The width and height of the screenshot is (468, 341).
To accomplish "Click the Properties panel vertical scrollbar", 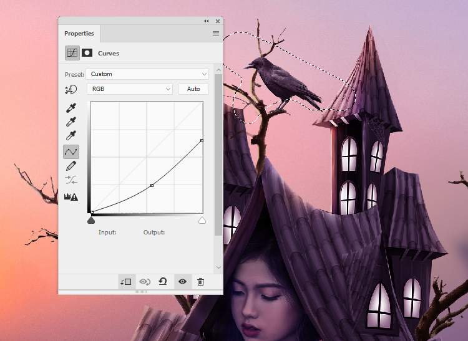I will coord(218,155).
